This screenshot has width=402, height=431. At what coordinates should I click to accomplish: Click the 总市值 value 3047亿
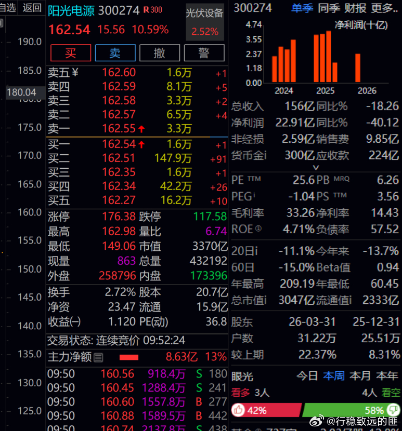[x=296, y=300]
